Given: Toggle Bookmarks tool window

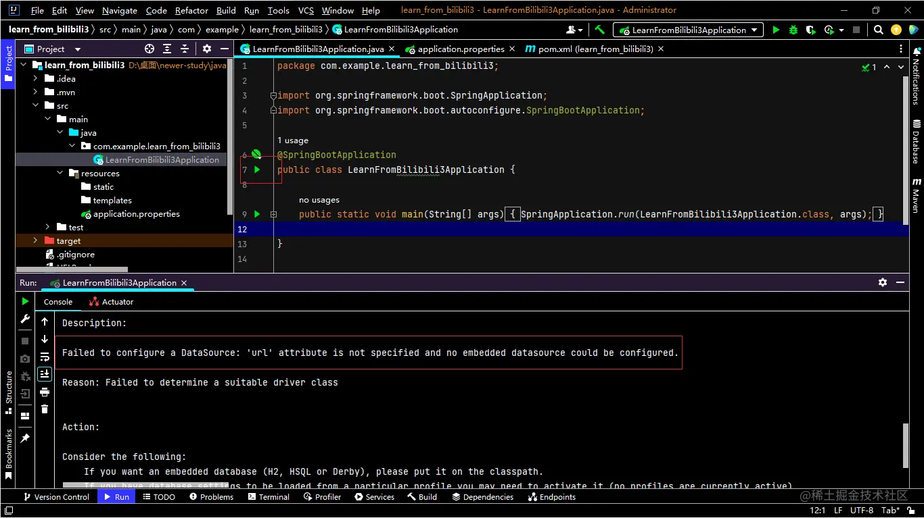Looking at the screenshot, I should (x=8, y=454).
